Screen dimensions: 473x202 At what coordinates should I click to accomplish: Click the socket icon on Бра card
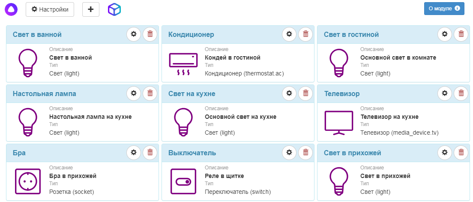(28, 181)
